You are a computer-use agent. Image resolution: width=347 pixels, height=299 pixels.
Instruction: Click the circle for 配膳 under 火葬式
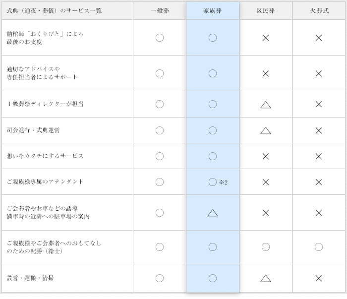pos(319,247)
